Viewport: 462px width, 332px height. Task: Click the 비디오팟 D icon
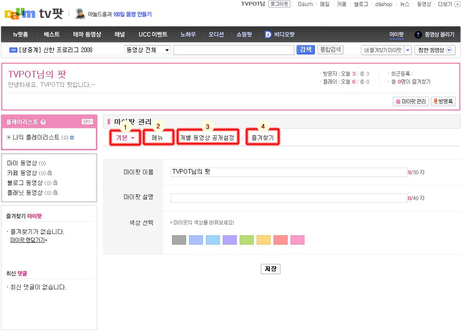tap(268, 34)
